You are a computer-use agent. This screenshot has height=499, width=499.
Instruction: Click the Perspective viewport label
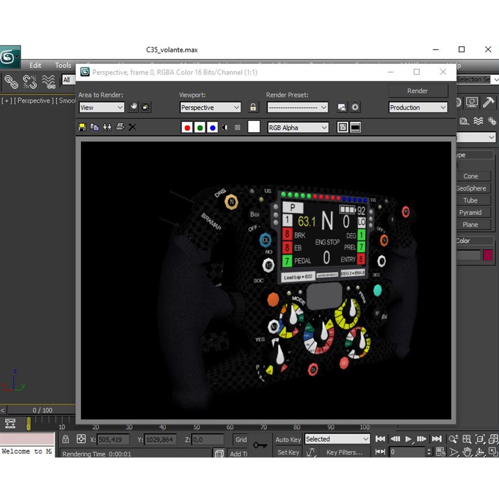point(33,101)
